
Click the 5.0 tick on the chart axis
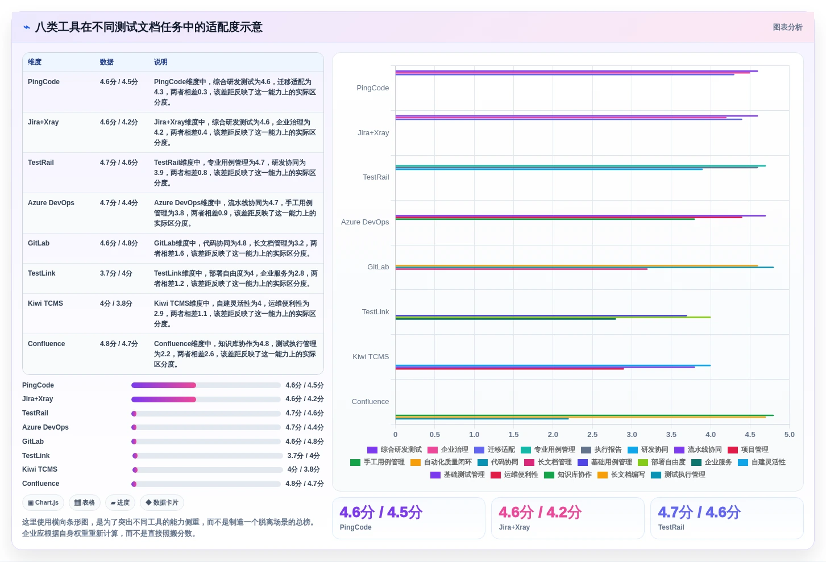789,435
